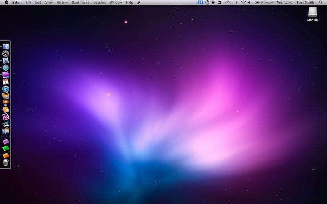Open the purple folder app in Dock

tap(5, 74)
